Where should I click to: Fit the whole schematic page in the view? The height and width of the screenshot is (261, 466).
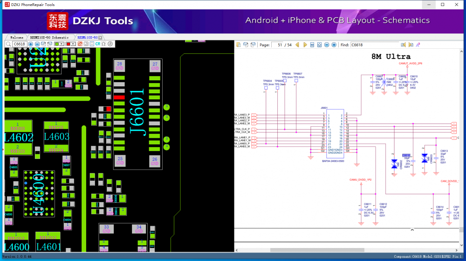pyautogui.click(x=320, y=45)
